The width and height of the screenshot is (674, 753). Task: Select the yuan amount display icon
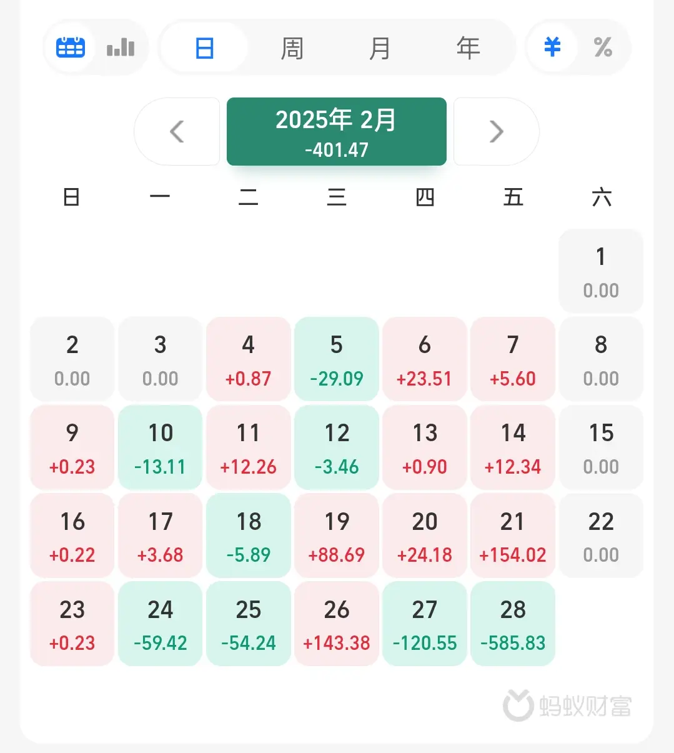pos(552,47)
